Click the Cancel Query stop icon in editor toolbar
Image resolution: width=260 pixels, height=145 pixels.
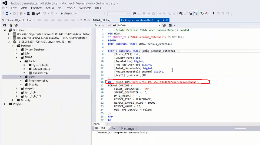103,25
